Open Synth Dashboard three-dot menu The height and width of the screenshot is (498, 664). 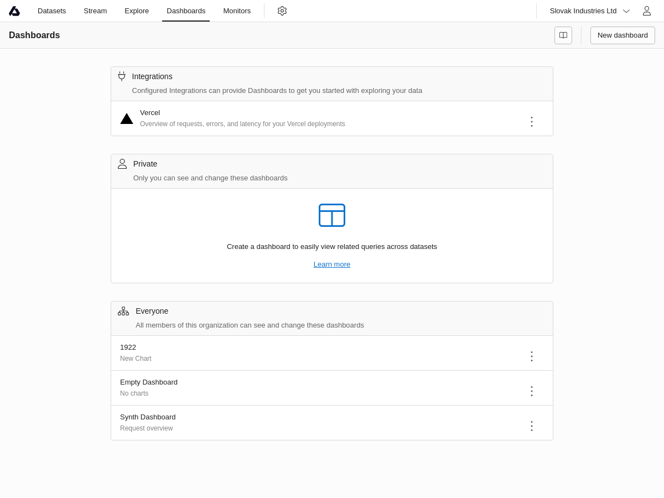532,426
